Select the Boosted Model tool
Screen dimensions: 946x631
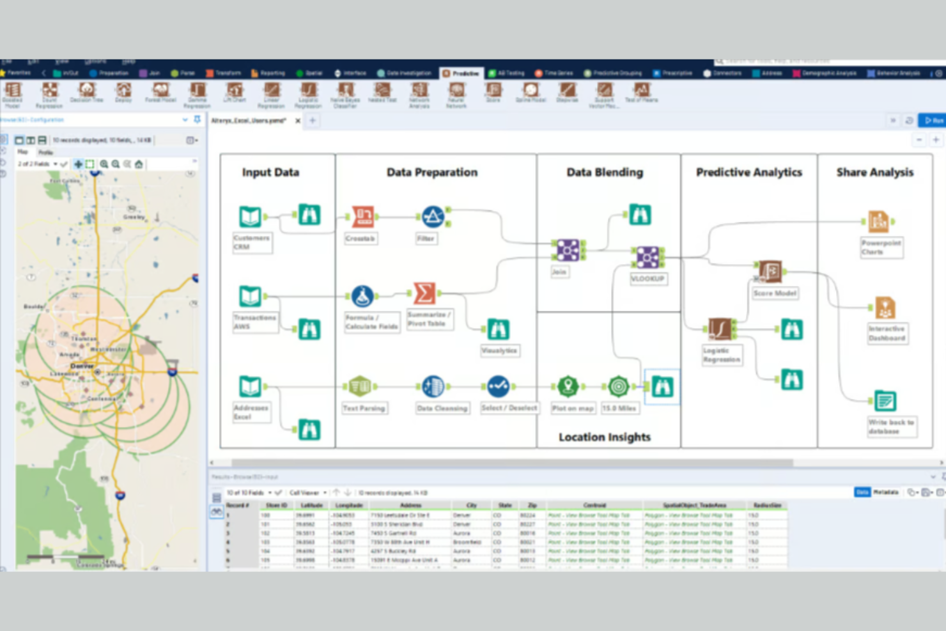tap(13, 95)
